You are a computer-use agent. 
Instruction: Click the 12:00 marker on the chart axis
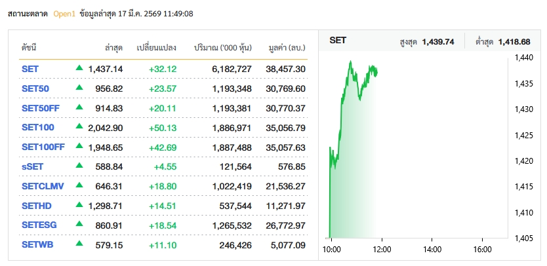[381, 250]
